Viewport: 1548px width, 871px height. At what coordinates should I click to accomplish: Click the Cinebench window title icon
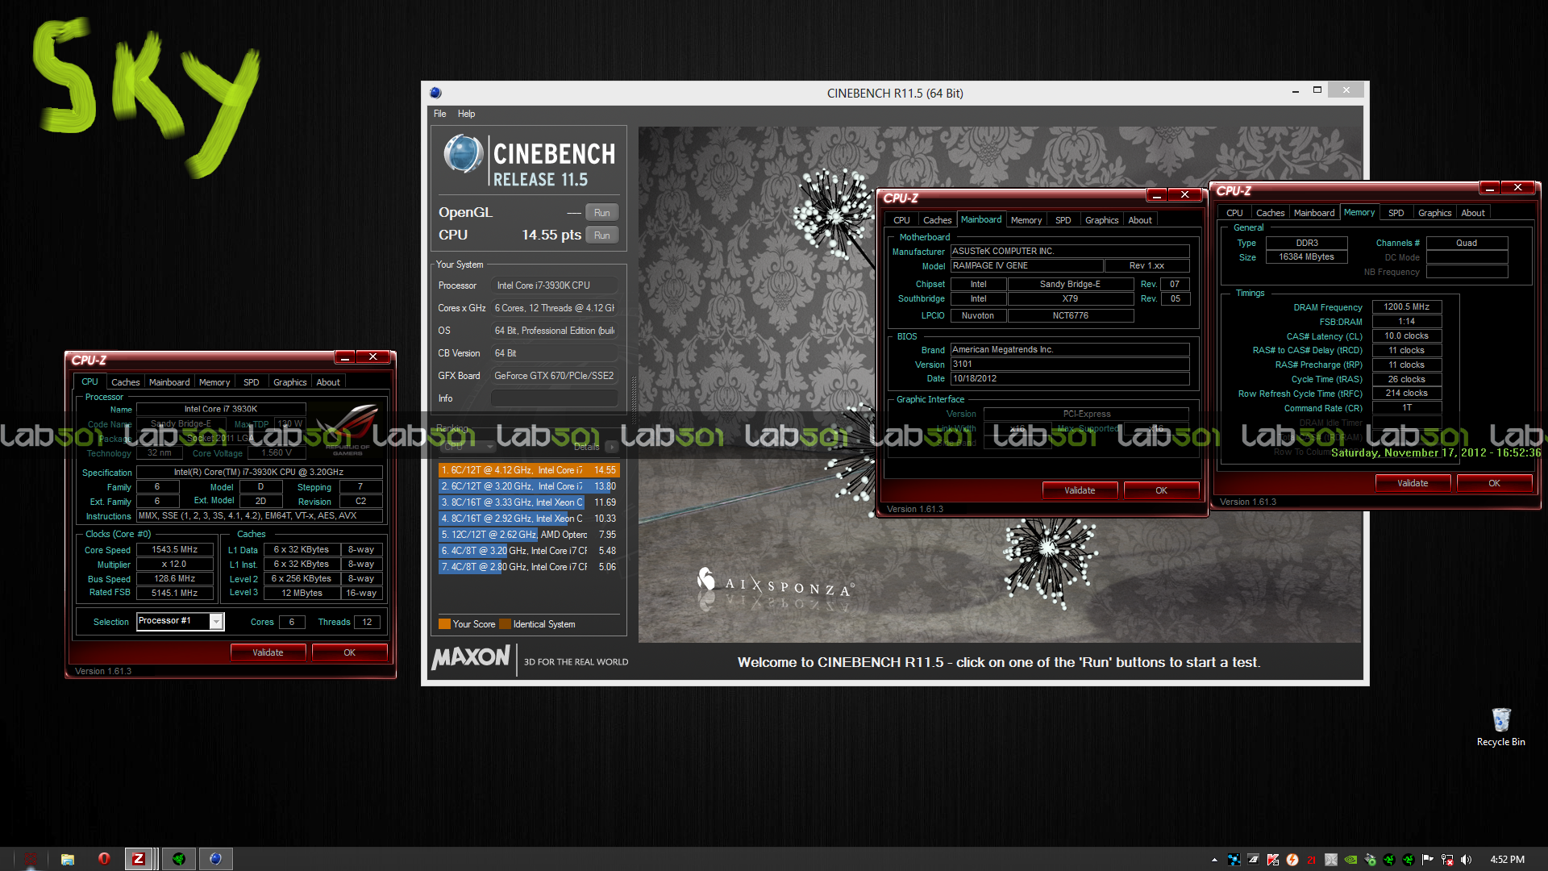click(x=436, y=93)
